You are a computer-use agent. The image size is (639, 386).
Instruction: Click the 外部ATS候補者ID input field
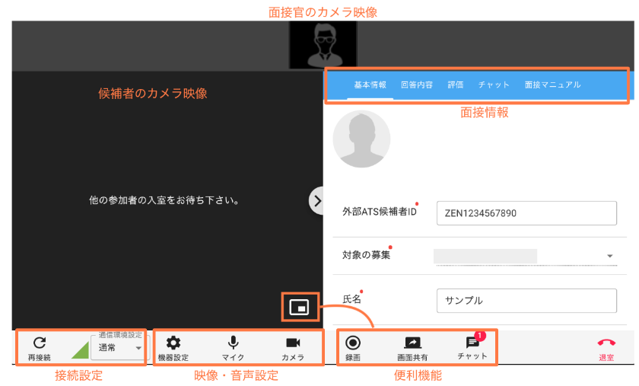point(526,213)
